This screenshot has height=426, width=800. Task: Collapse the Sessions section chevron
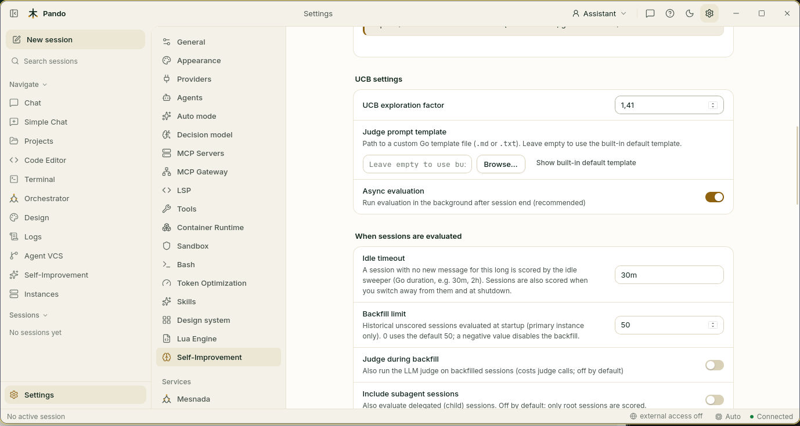45,315
